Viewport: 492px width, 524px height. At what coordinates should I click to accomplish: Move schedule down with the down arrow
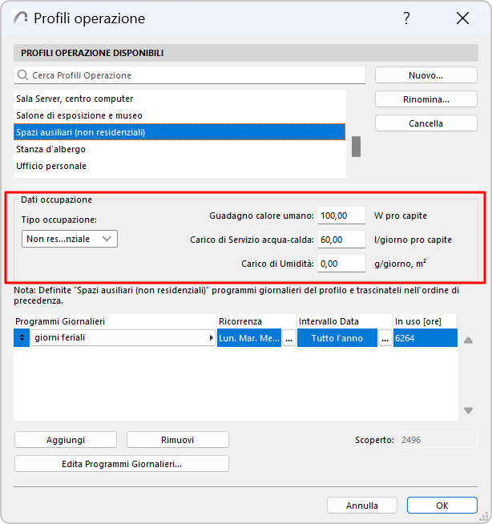469,411
